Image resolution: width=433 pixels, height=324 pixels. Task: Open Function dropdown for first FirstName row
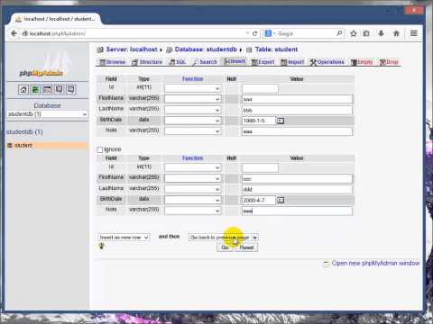(x=193, y=99)
